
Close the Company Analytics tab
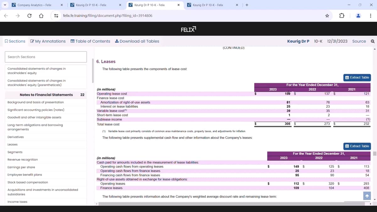pyautogui.click(x=62, y=5)
